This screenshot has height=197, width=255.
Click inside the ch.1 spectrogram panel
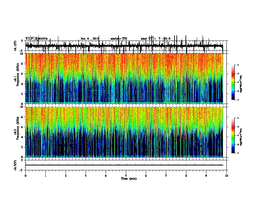(124, 79)
